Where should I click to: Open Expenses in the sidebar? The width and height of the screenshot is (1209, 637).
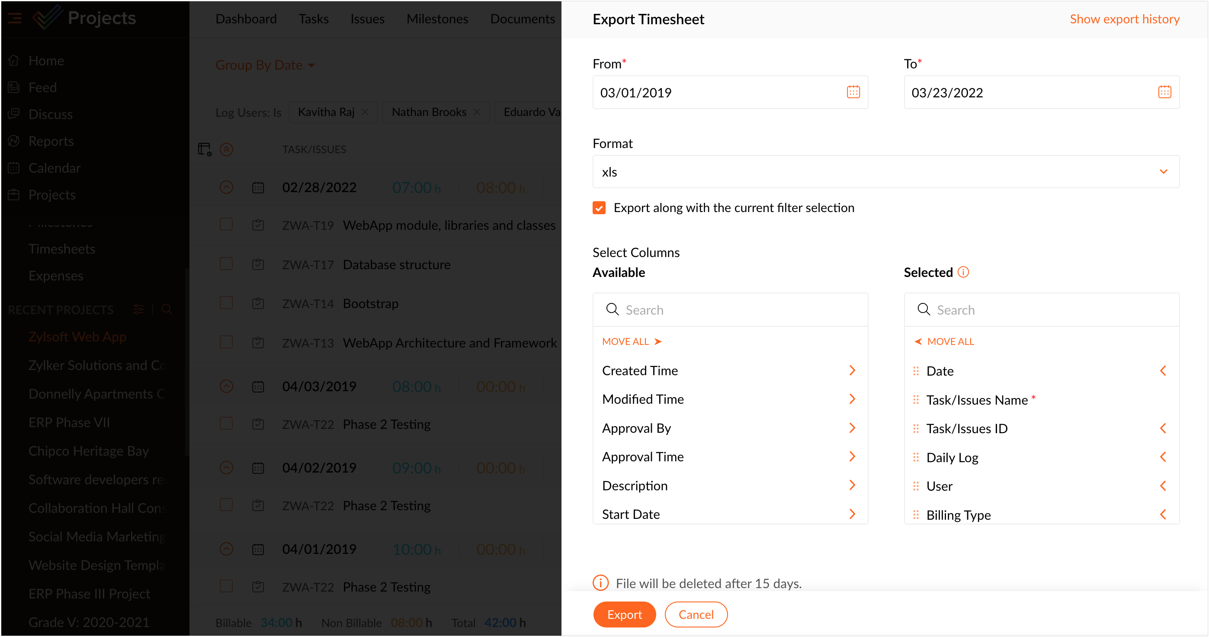[x=56, y=276]
